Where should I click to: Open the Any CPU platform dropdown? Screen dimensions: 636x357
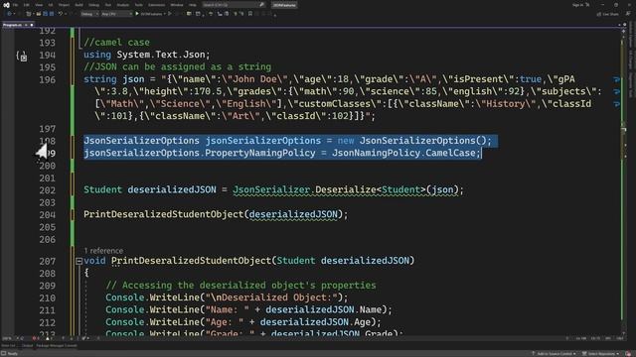pos(117,14)
